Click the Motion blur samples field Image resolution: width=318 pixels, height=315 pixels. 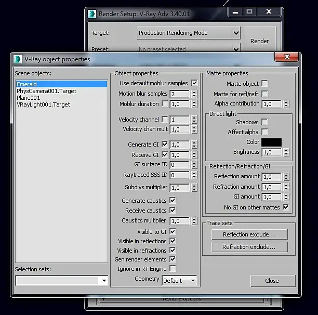[180, 94]
